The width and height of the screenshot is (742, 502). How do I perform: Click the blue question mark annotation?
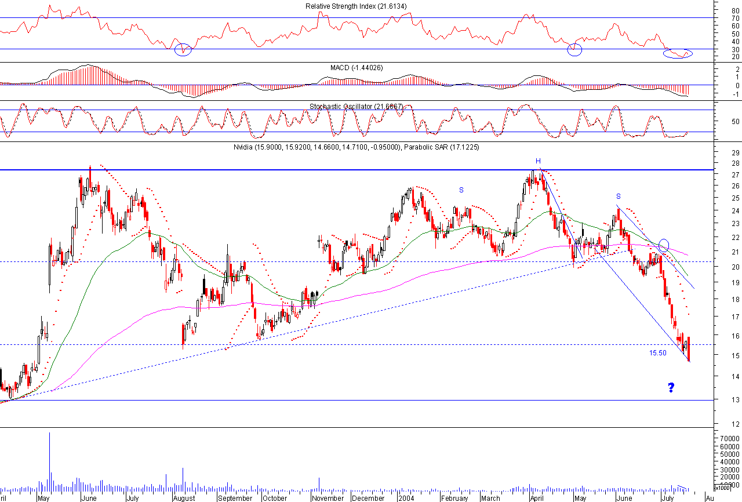(x=671, y=388)
